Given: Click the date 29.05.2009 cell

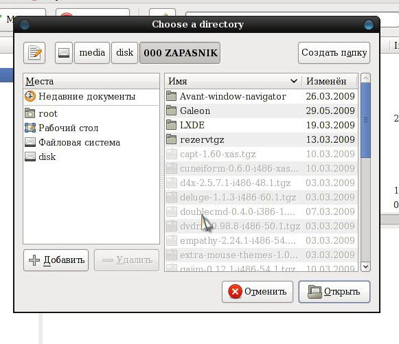Looking at the screenshot, I should (330, 111).
